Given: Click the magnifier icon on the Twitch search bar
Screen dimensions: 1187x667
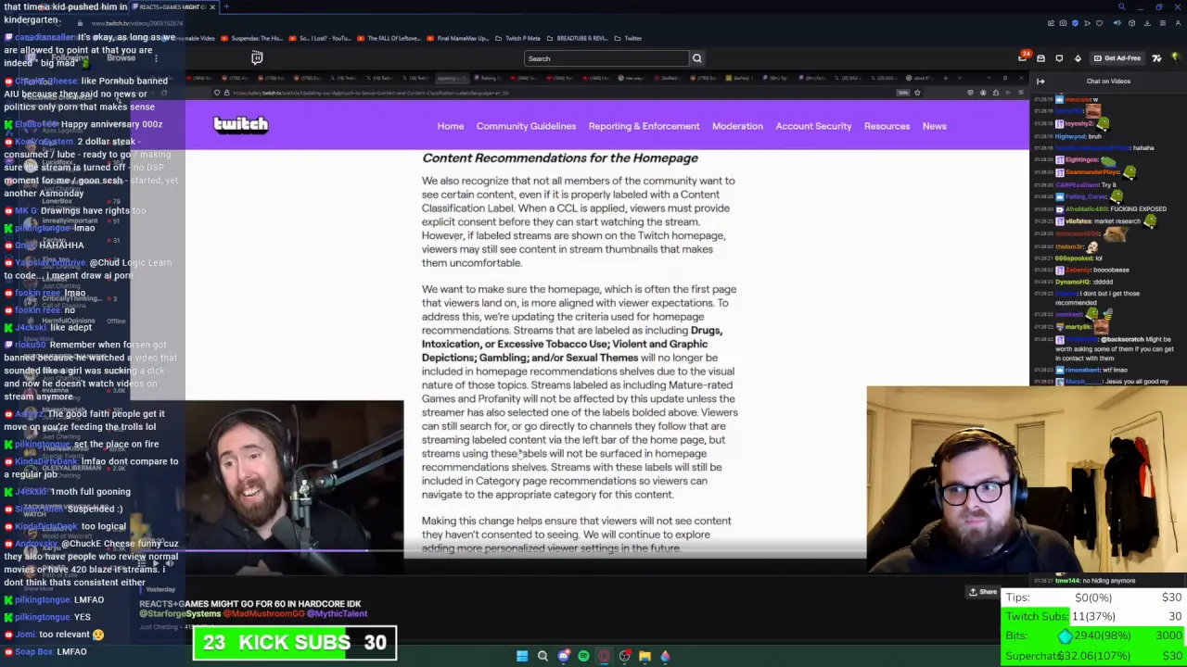Looking at the screenshot, I should [696, 58].
